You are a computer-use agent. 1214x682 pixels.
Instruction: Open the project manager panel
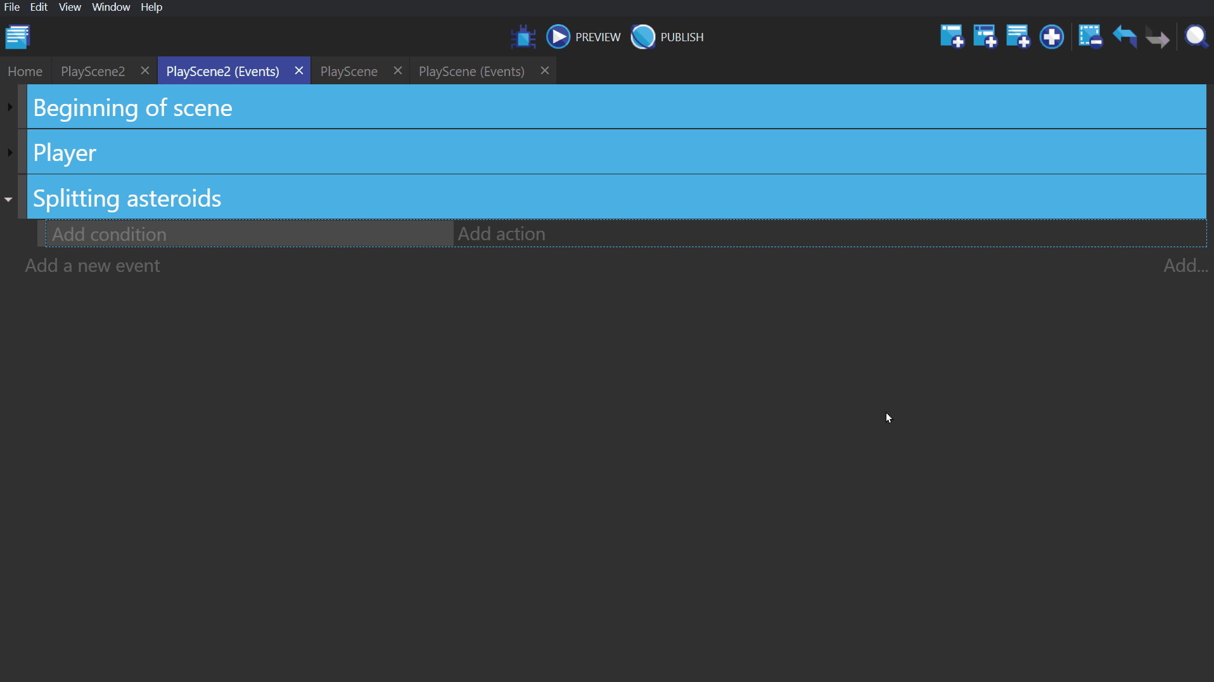tap(18, 37)
